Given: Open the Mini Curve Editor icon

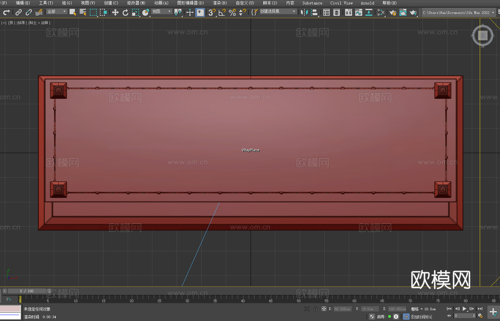Looking at the screenshot, I should (9, 299).
